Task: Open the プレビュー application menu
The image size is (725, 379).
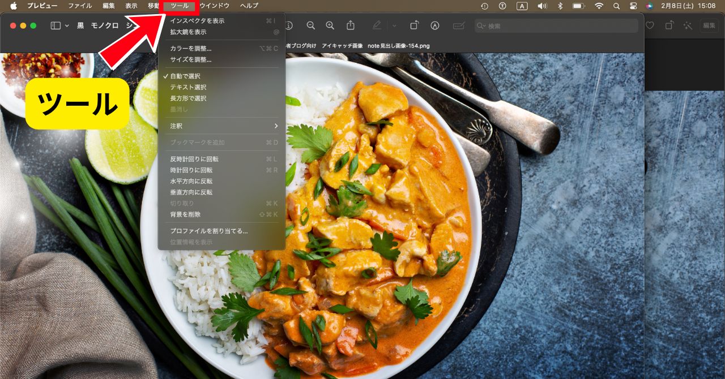Action: tap(42, 6)
